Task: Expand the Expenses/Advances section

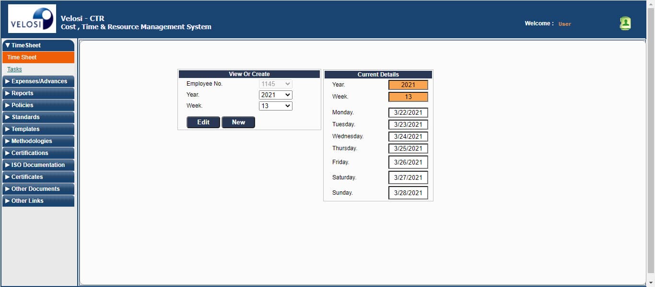Action: pyautogui.click(x=38, y=81)
